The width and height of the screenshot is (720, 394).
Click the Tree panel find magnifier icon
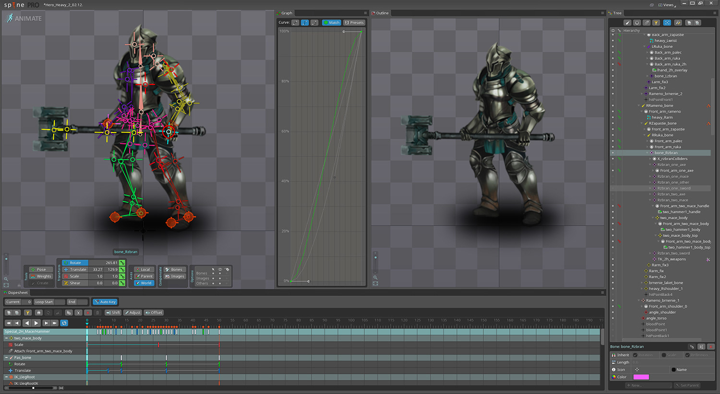pos(678,23)
